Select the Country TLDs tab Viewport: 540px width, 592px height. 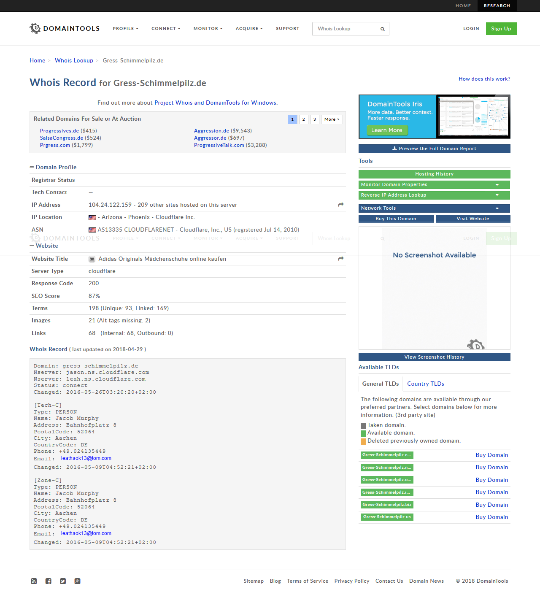point(426,384)
